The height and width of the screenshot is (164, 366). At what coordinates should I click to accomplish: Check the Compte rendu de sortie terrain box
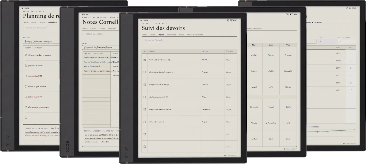[145, 109]
